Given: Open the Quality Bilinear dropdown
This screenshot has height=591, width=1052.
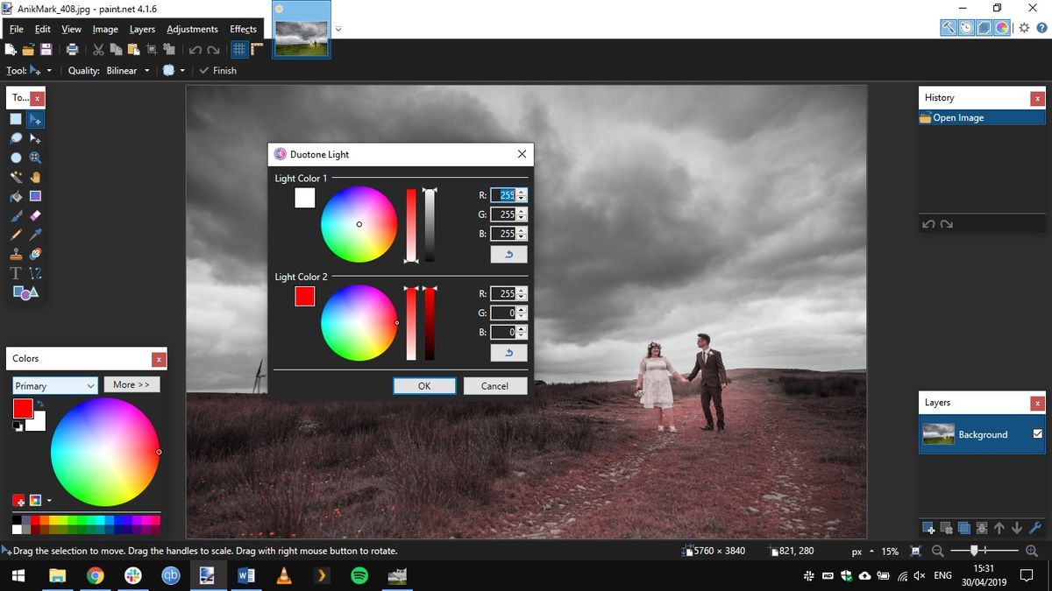Looking at the screenshot, I should point(126,70).
